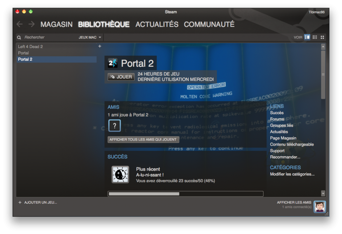Open the ACTUALITÉS tab

click(157, 24)
